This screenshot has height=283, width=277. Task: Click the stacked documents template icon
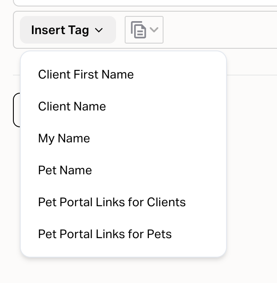pyautogui.click(x=138, y=30)
